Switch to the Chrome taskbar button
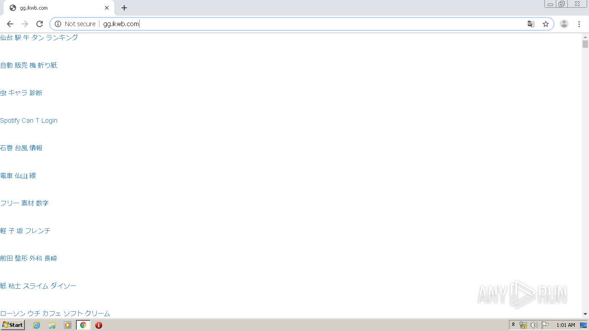 (83, 325)
